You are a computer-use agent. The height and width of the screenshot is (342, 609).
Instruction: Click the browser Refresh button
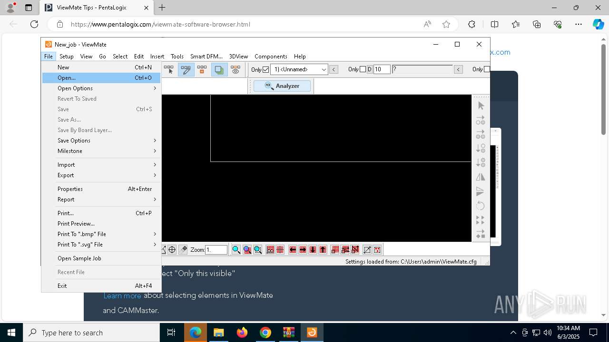pyautogui.click(x=34, y=24)
